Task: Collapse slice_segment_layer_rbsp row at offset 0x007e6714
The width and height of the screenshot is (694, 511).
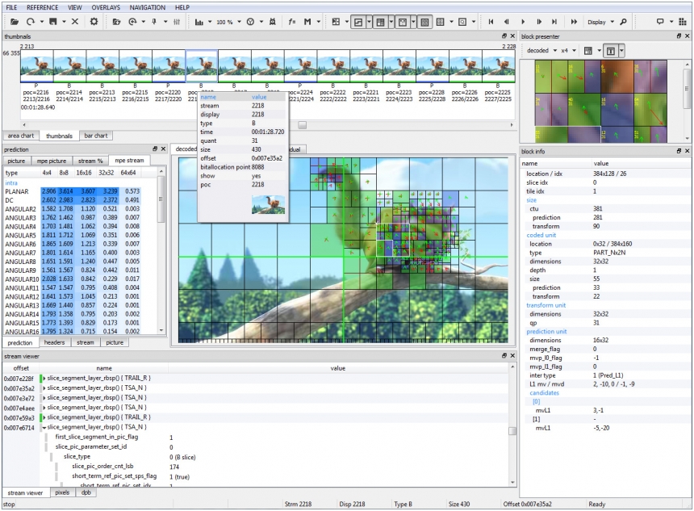Action: tap(44, 427)
